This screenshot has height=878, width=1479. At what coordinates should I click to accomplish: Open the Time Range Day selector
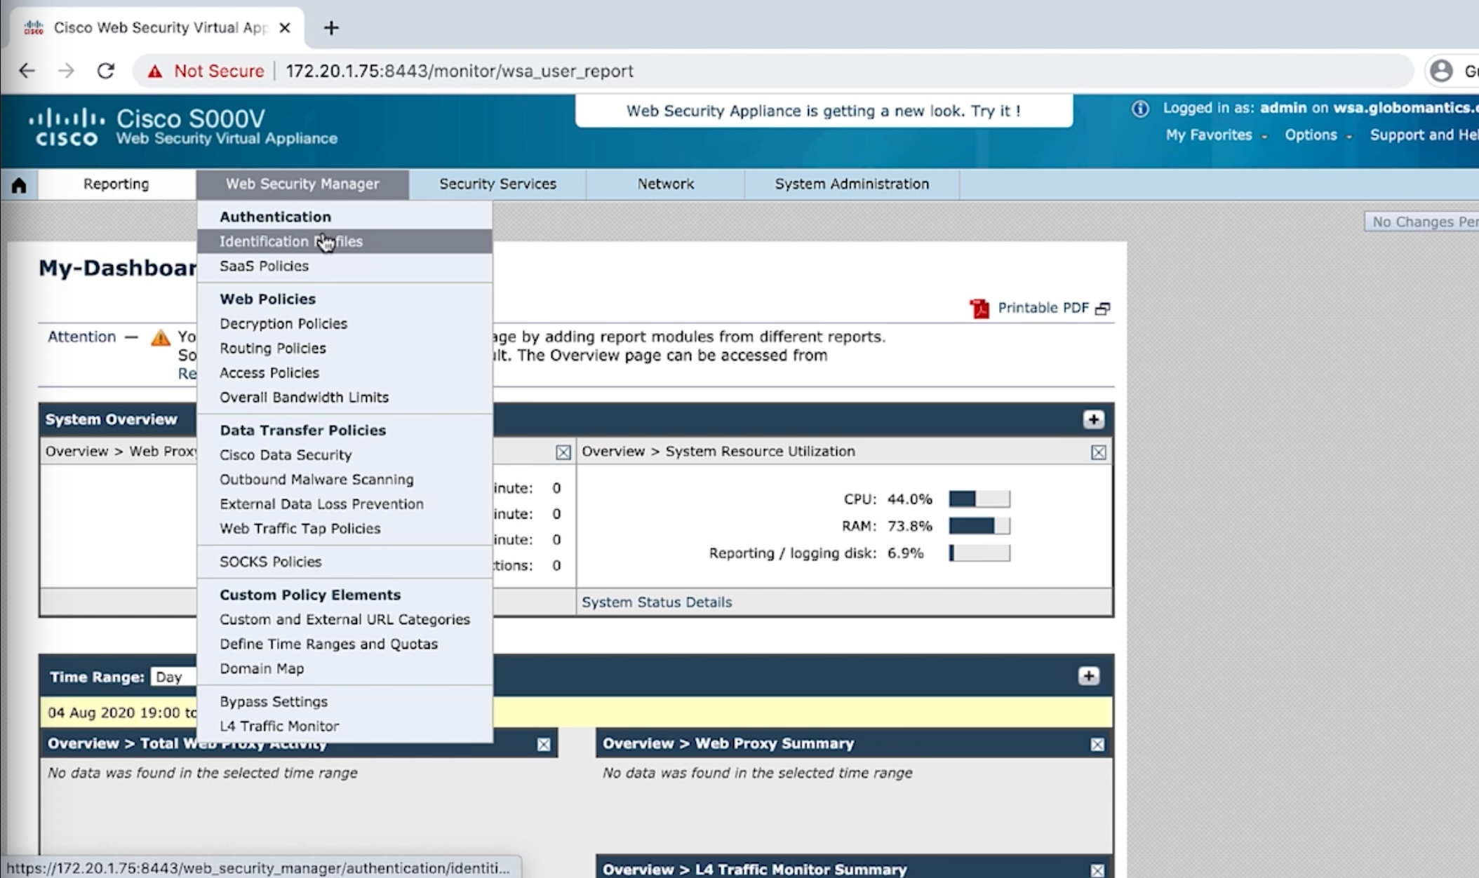pos(173,677)
